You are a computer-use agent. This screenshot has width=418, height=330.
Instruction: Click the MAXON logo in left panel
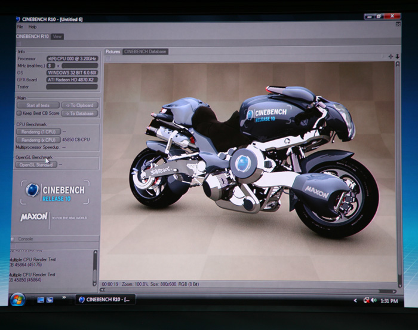coord(34,217)
